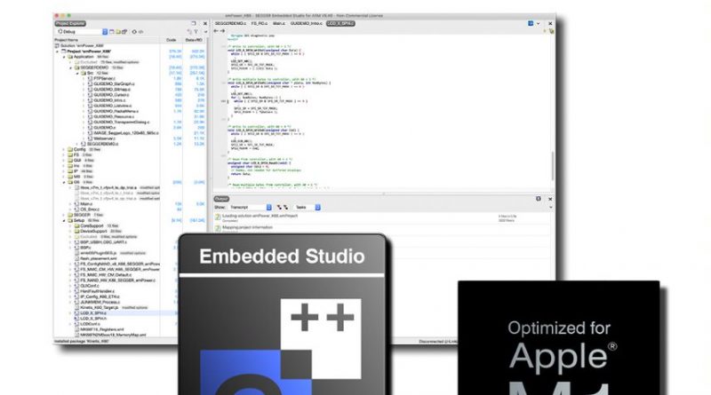Open the Show Transcript dropdown in Output
The width and height of the screenshot is (711, 395).
point(250,208)
